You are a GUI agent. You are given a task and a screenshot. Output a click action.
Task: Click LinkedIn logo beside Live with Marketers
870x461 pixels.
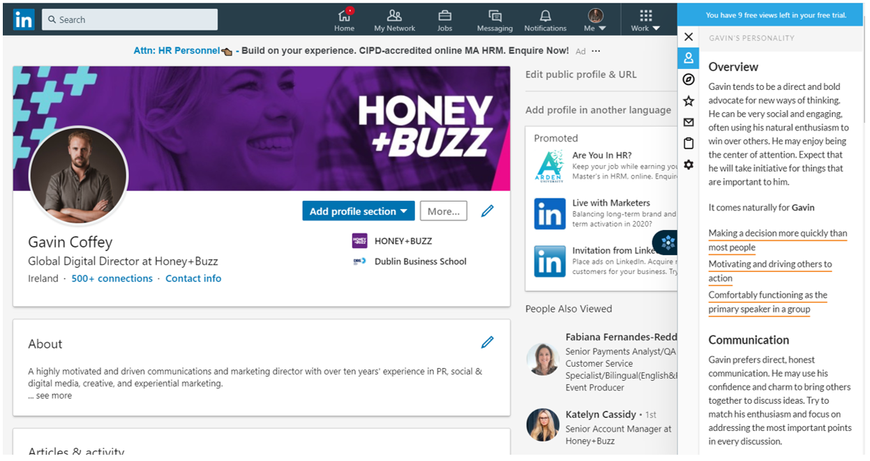(x=550, y=214)
